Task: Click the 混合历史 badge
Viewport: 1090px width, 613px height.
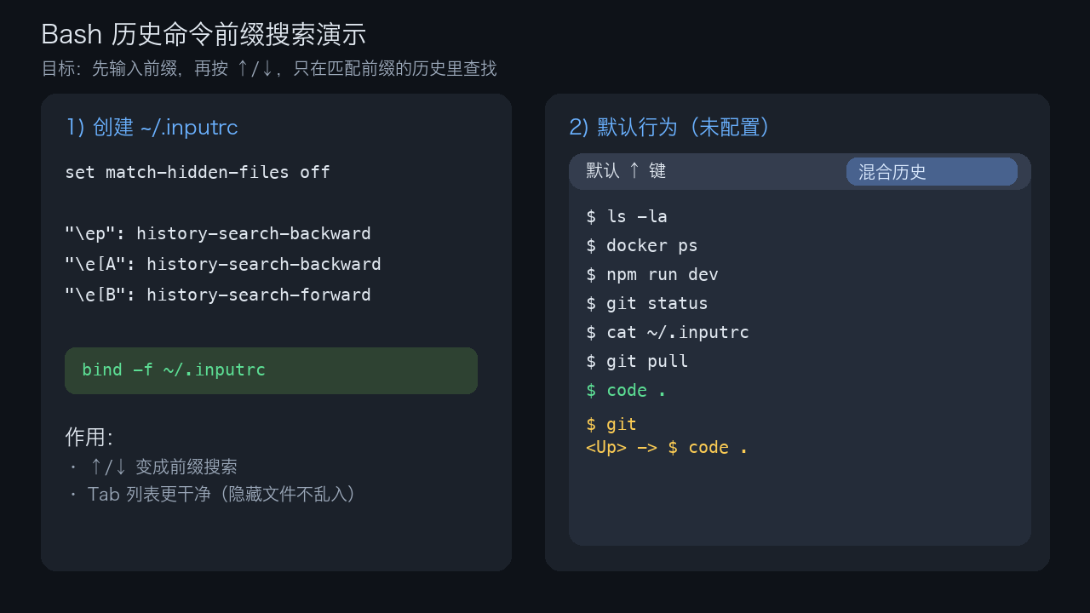Action: tap(932, 171)
